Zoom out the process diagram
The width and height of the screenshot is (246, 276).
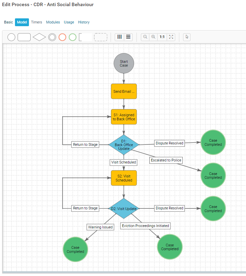(145, 37)
